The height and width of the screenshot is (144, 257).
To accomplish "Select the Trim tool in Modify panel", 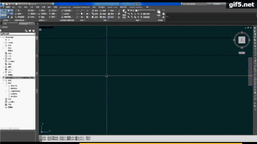I will coord(111,11).
